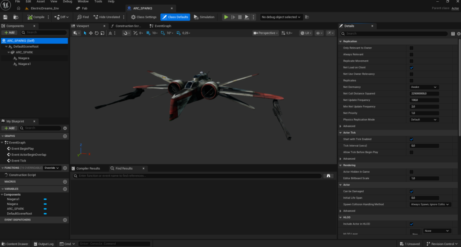Image resolution: width=461 pixels, height=247 pixels.
Task: Select the Niagara1 component
Action: coord(24,64)
